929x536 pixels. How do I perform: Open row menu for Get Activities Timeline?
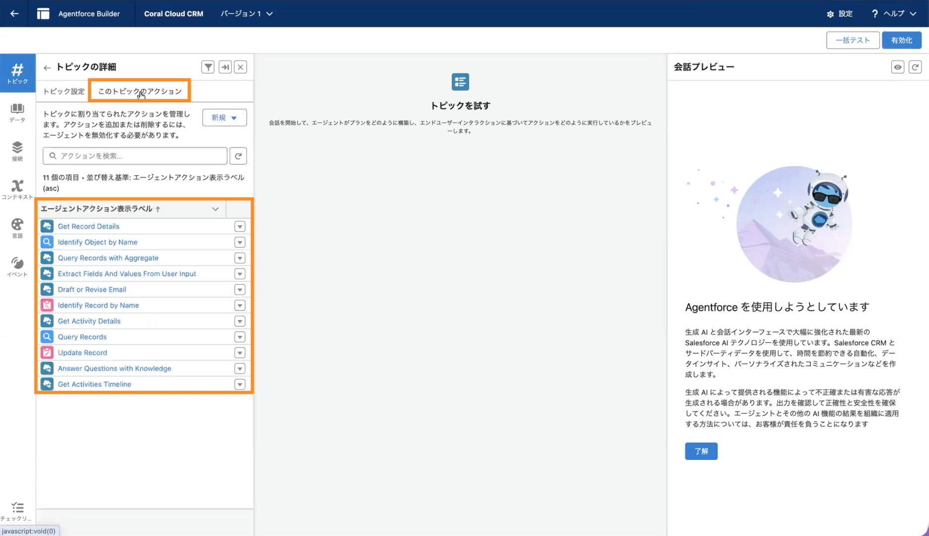[x=240, y=385]
